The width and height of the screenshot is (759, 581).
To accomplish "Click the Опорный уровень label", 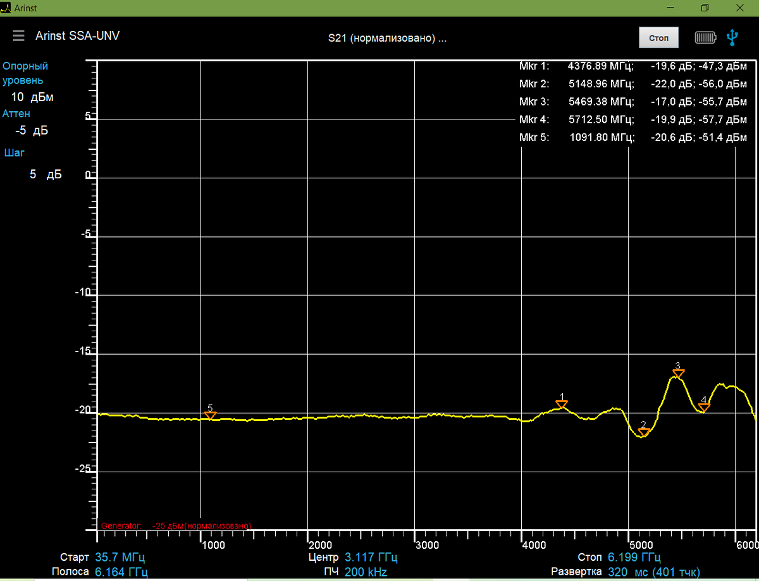I will pos(25,73).
